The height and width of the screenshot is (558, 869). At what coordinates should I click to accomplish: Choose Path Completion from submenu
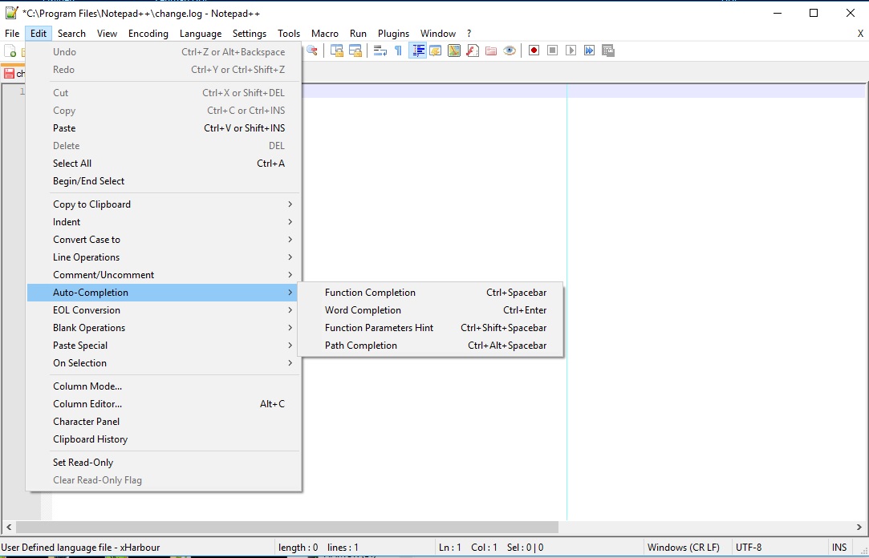(430, 346)
